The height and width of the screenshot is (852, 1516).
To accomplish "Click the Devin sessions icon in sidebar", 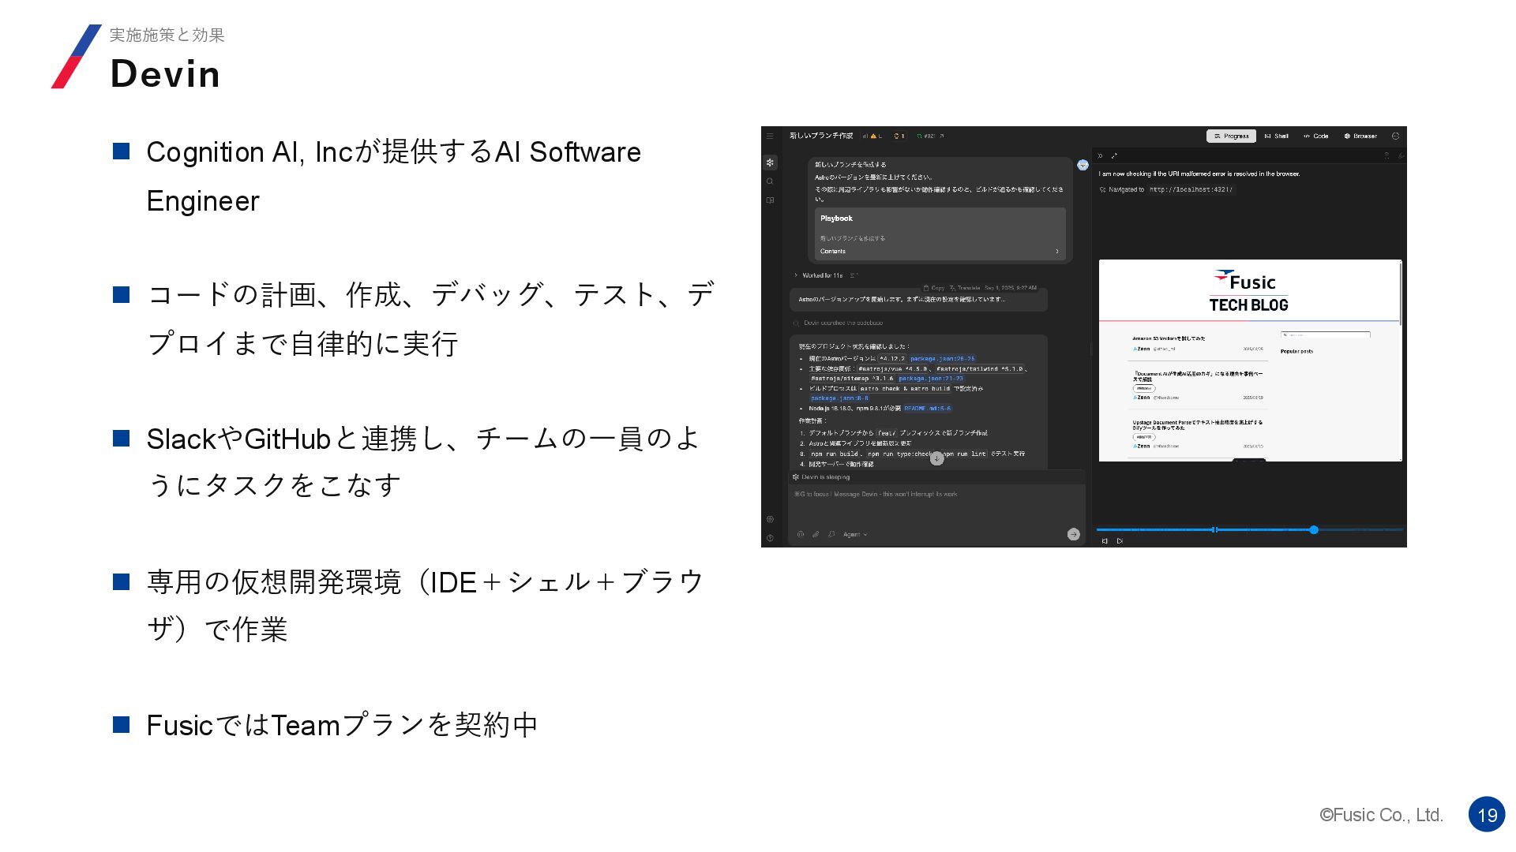I will click(x=770, y=163).
